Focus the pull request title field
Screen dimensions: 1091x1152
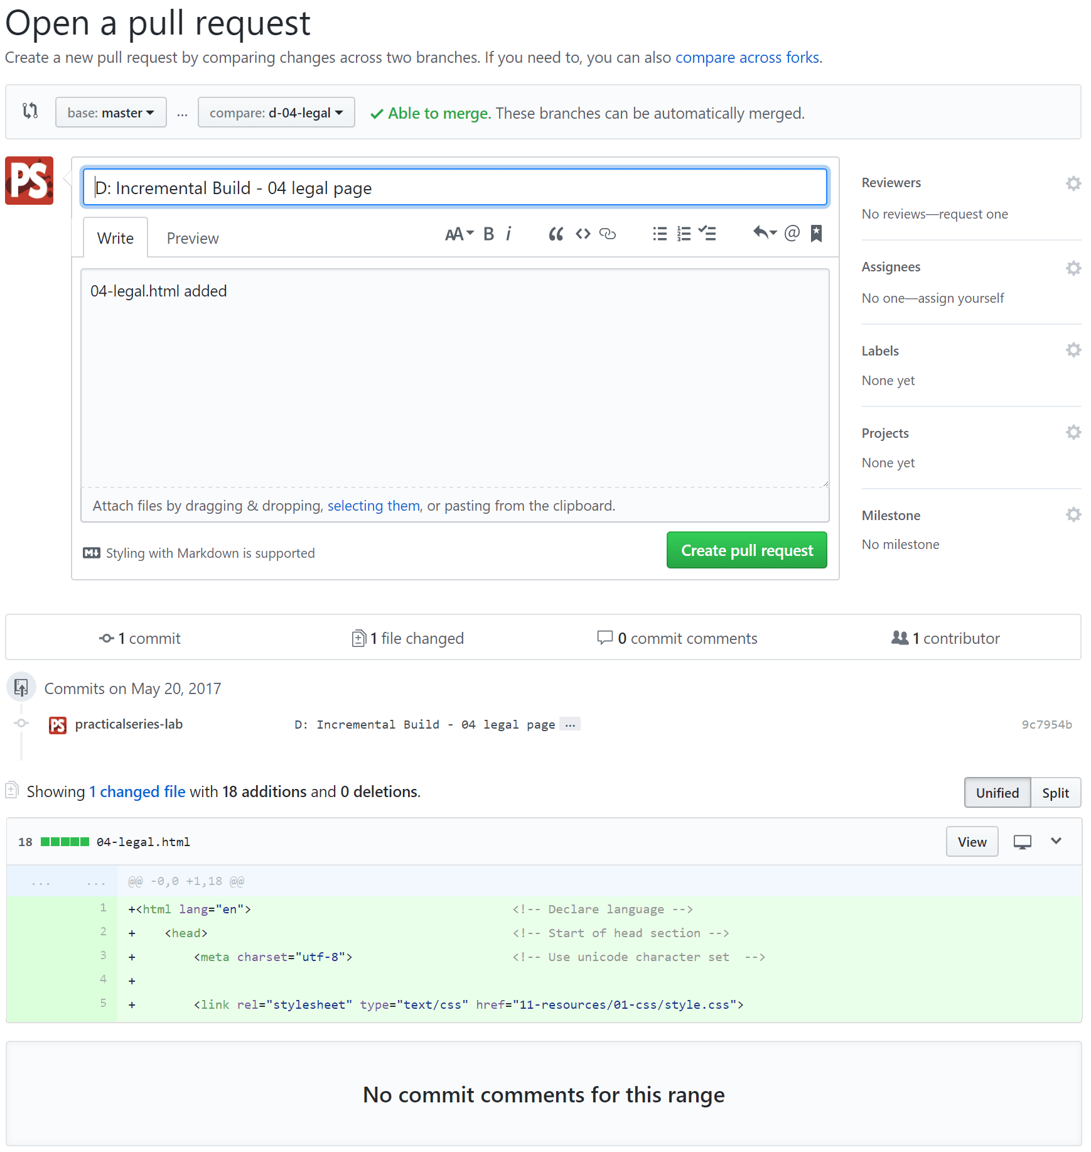455,187
